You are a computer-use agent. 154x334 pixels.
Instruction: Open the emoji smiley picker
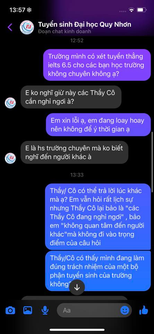tap(125, 310)
